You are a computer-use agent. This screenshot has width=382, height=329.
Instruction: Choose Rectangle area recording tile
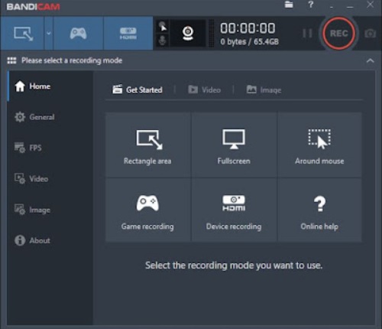point(147,145)
